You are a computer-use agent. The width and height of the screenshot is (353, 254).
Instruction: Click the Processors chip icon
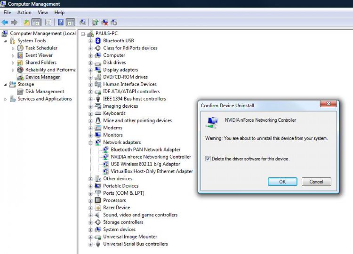point(98,200)
